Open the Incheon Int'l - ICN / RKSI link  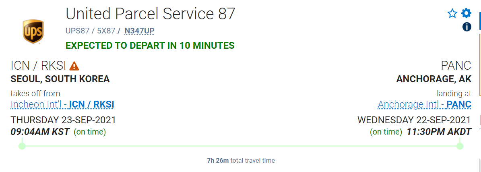coord(62,104)
